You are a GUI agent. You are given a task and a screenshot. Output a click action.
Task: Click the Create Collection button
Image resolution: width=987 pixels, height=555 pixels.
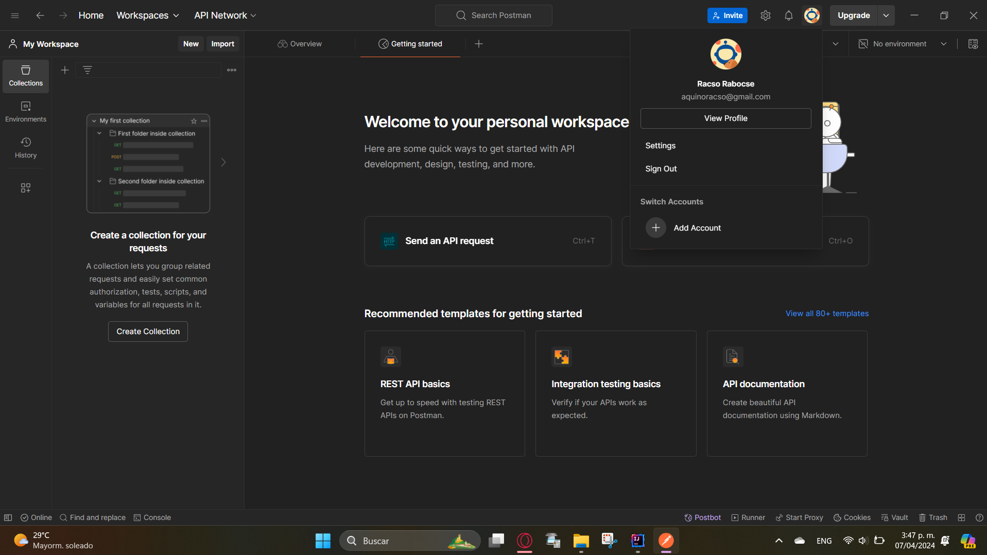tap(148, 332)
